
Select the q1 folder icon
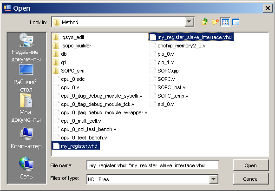(56, 62)
